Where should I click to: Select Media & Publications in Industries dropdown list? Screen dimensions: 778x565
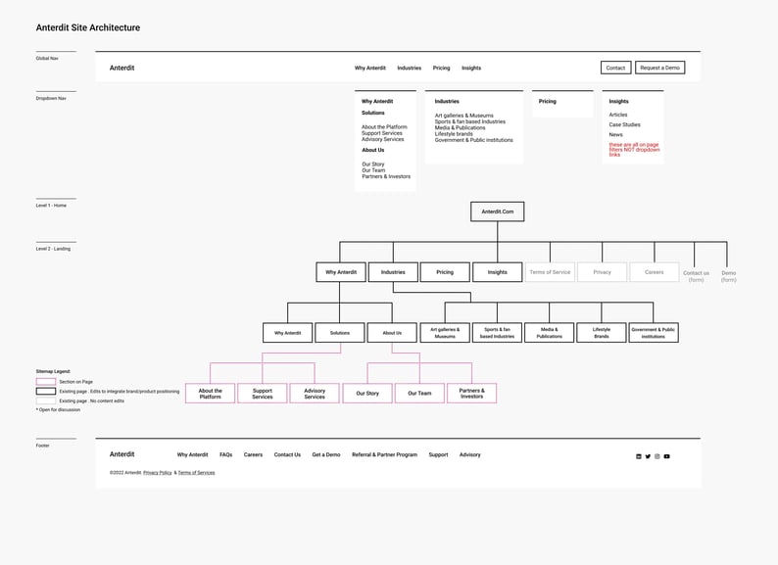(460, 127)
